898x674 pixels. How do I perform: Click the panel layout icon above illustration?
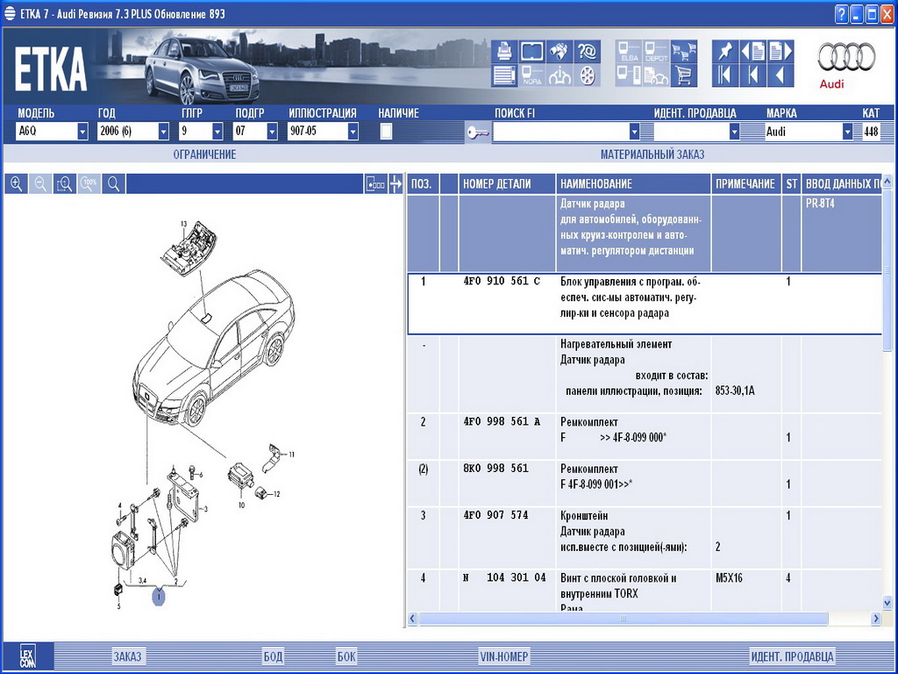point(375,184)
